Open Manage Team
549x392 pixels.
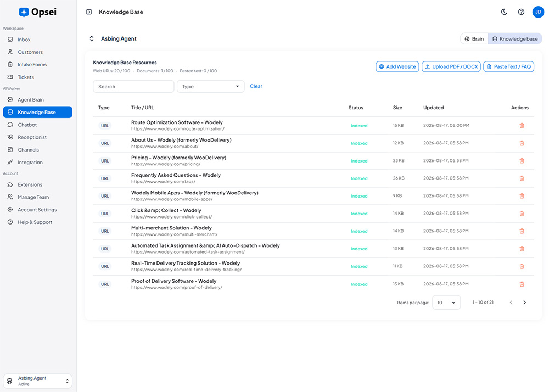(x=37, y=198)
